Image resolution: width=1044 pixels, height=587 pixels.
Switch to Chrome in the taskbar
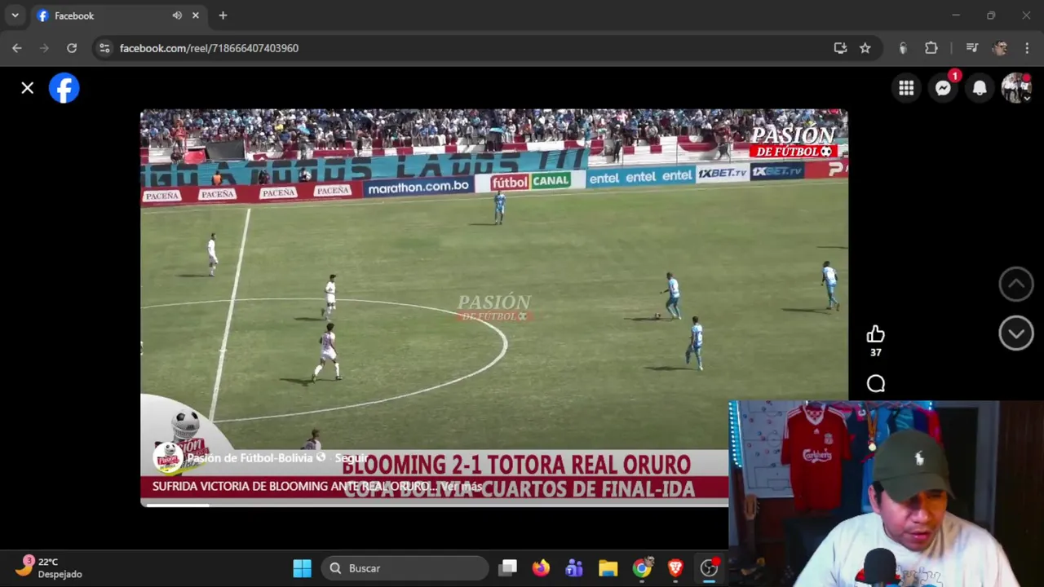pyautogui.click(x=642, y=568)
